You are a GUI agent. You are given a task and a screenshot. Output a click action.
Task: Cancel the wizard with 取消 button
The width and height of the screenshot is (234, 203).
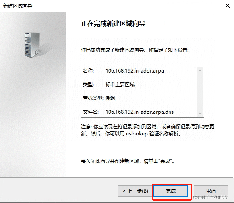pos(211,191)
